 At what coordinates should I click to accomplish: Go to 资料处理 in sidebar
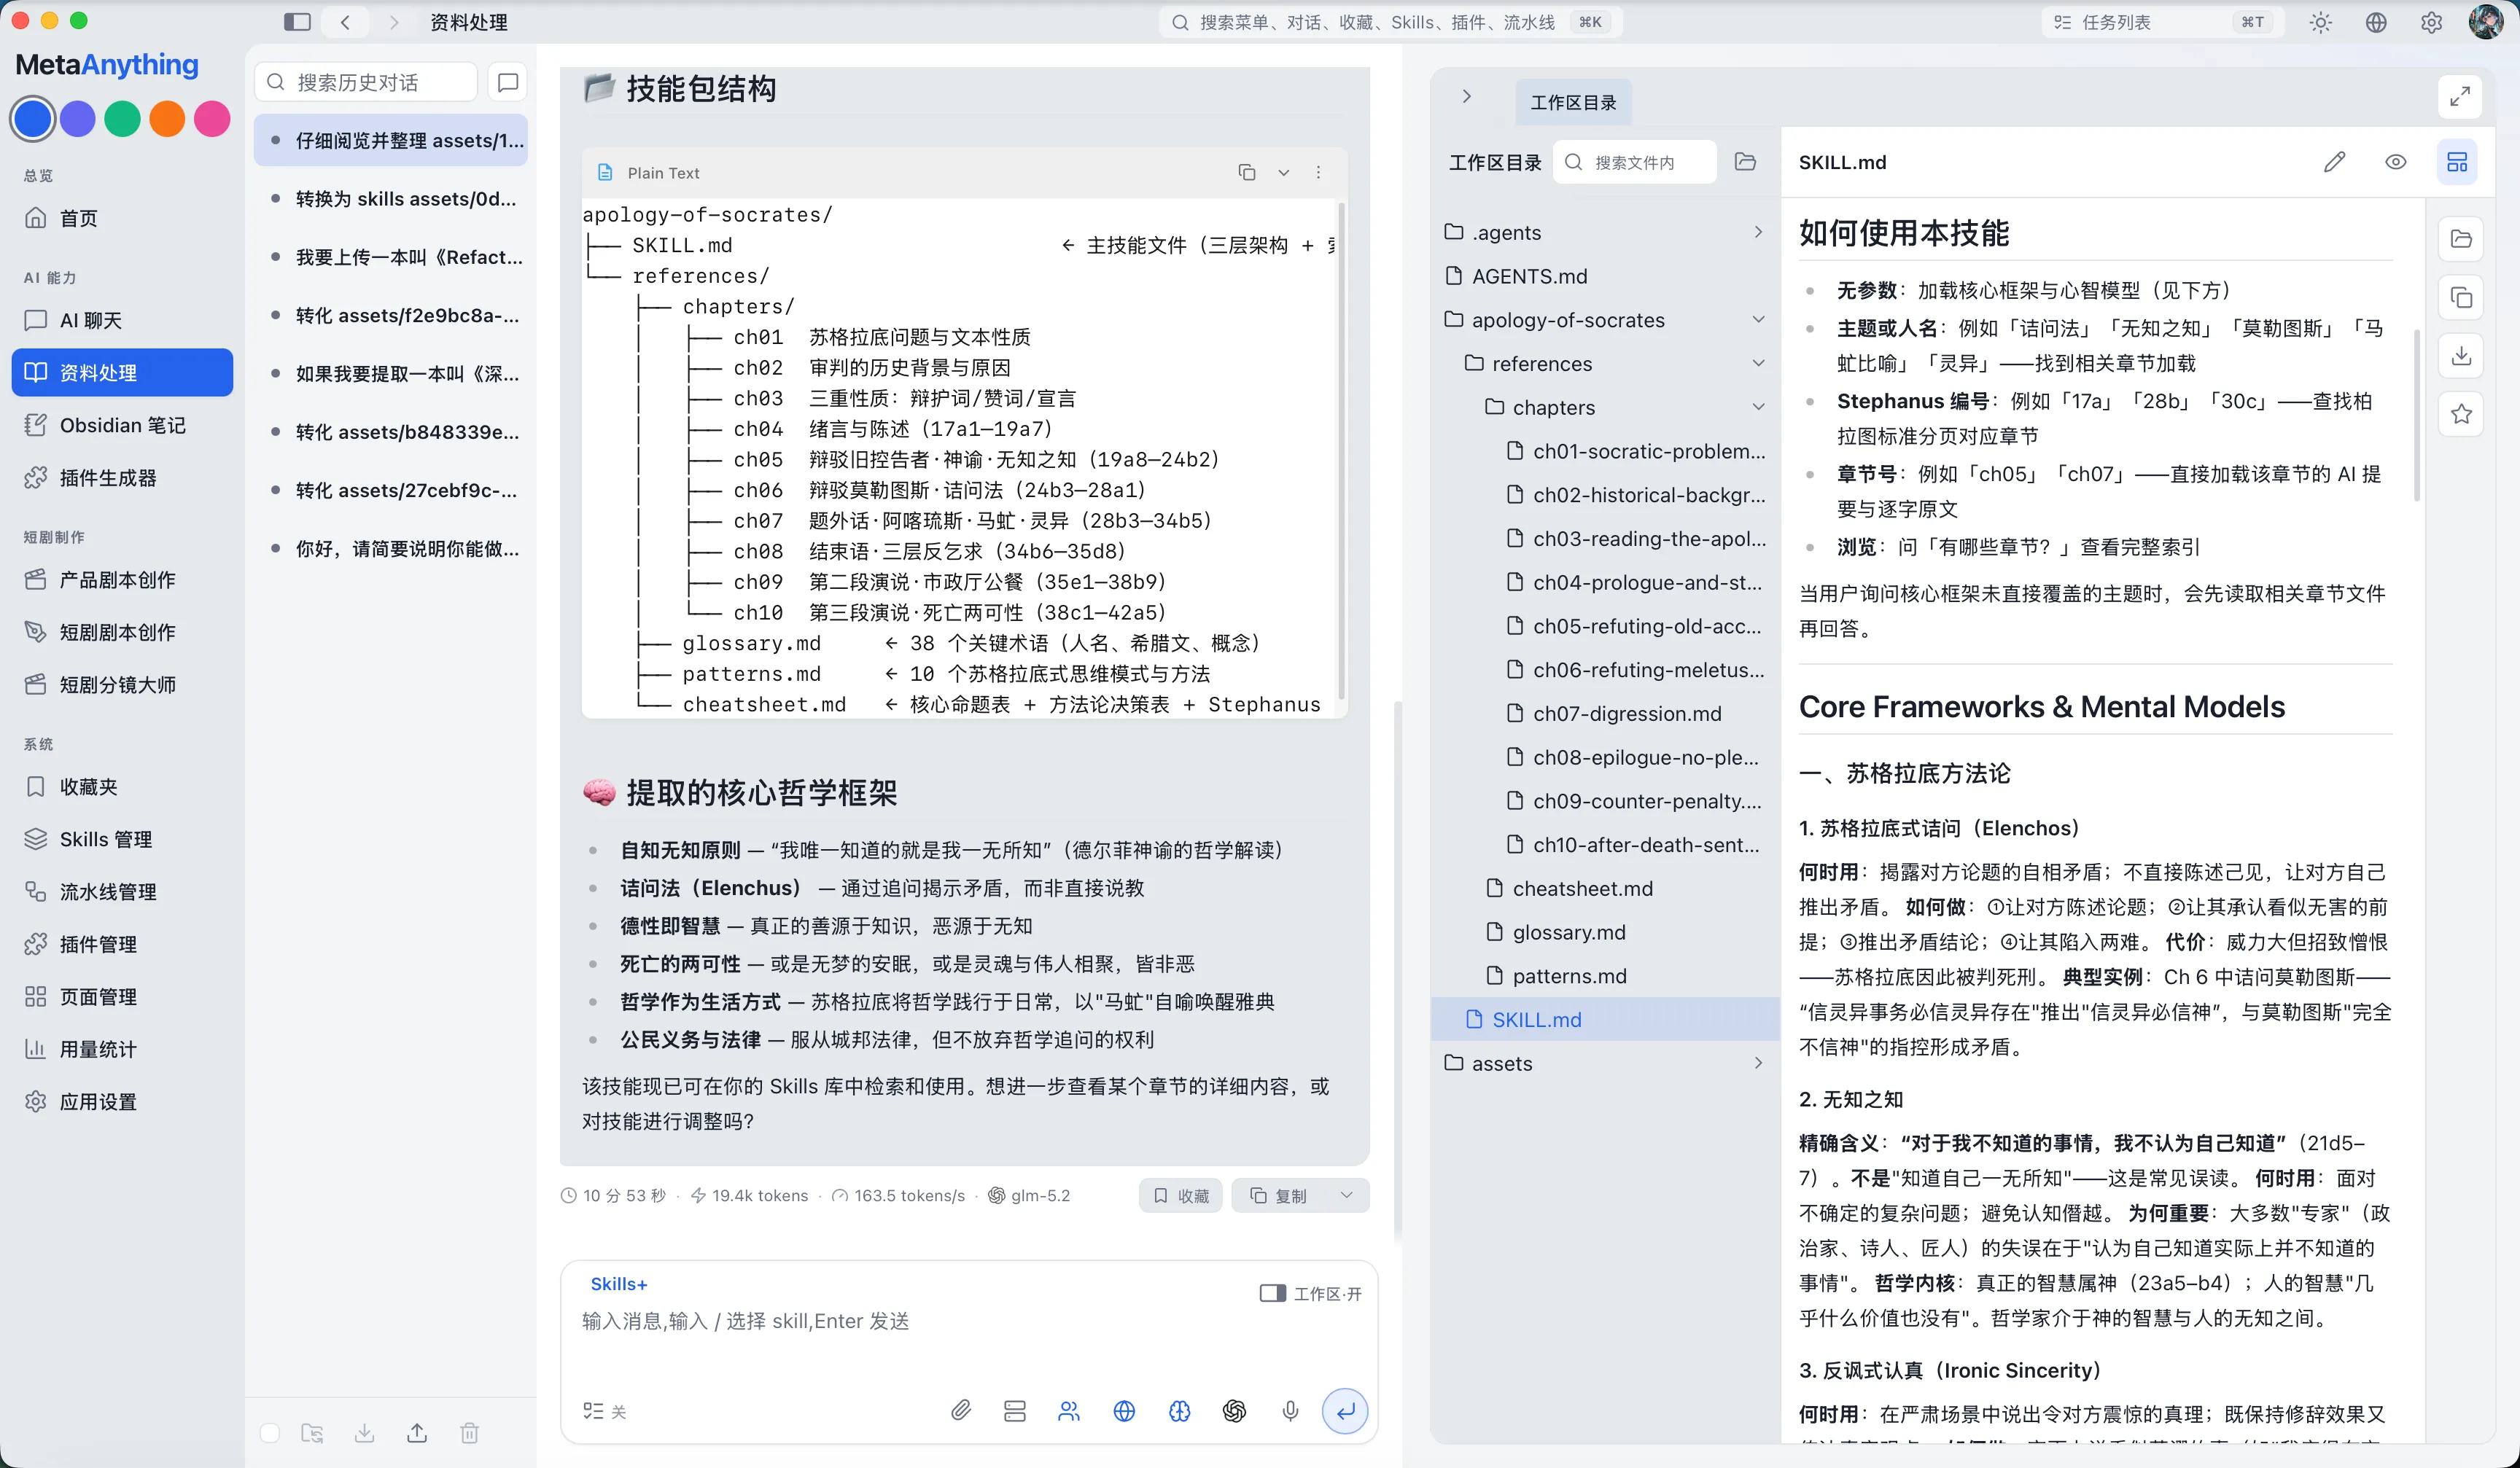coord(122,372)
